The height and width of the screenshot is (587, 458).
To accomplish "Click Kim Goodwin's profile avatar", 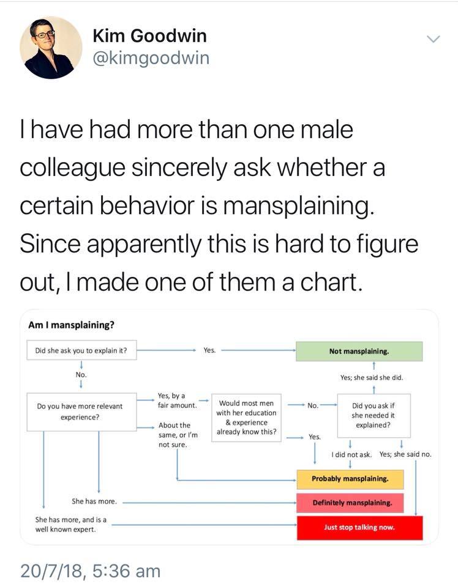I will pyautogui.click(x=51, y=48).
